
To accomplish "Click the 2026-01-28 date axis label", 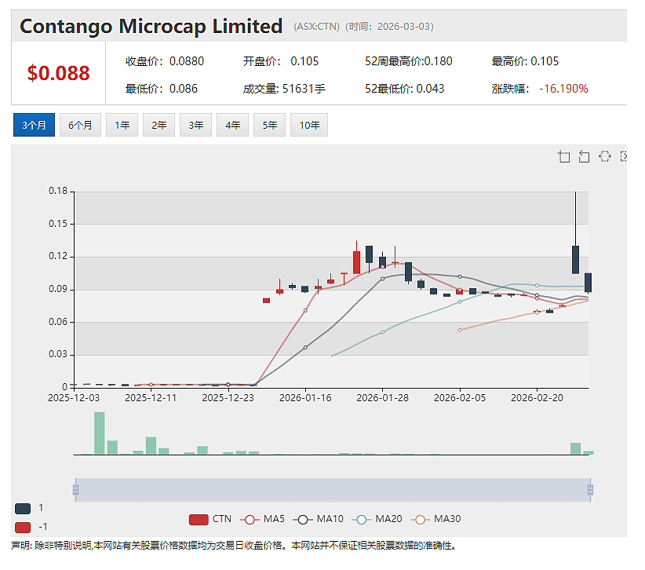I will click(x=383, y=398).
